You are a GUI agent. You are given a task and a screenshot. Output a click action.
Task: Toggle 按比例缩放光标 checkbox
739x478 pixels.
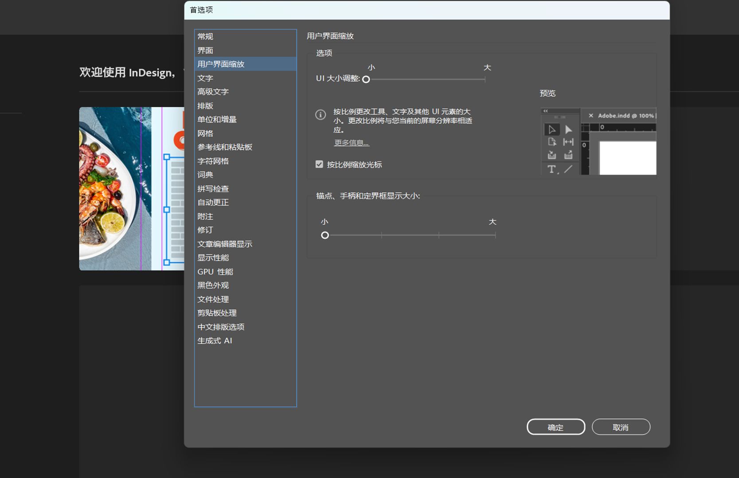tap(319, 164)
